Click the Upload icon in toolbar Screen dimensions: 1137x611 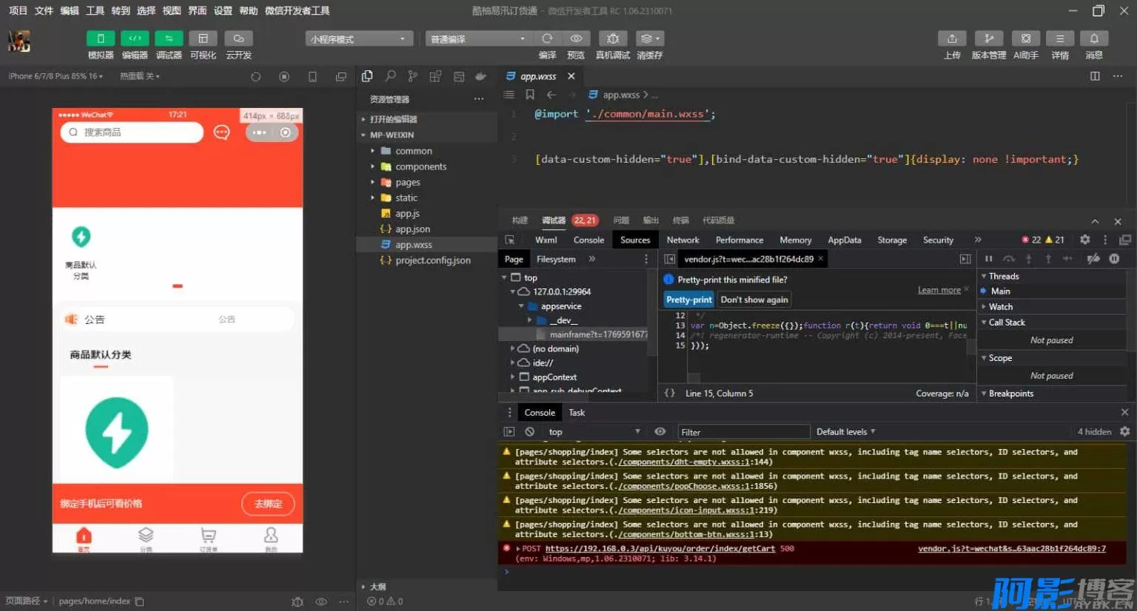tap(952, 38)
